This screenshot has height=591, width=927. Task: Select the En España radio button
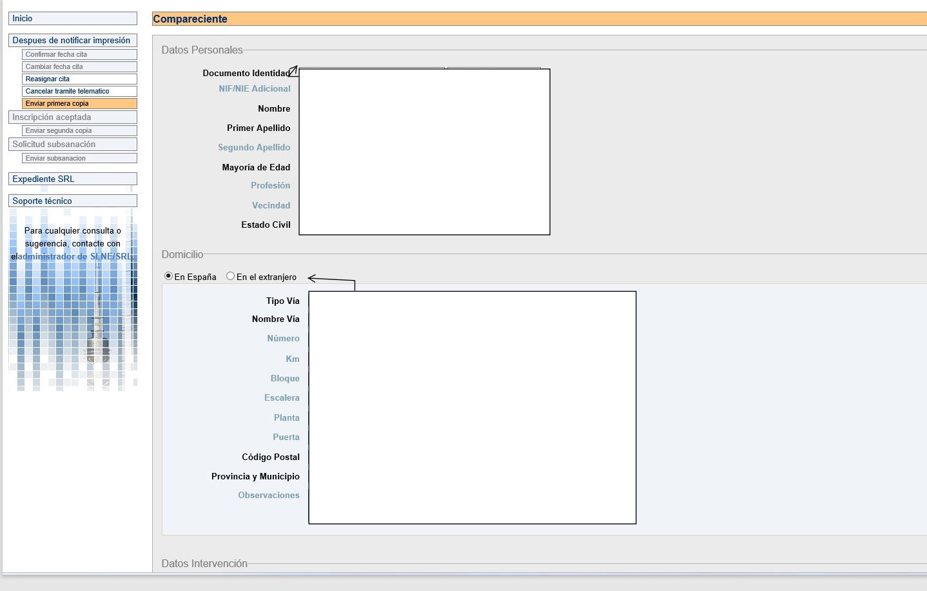[169, 276]
